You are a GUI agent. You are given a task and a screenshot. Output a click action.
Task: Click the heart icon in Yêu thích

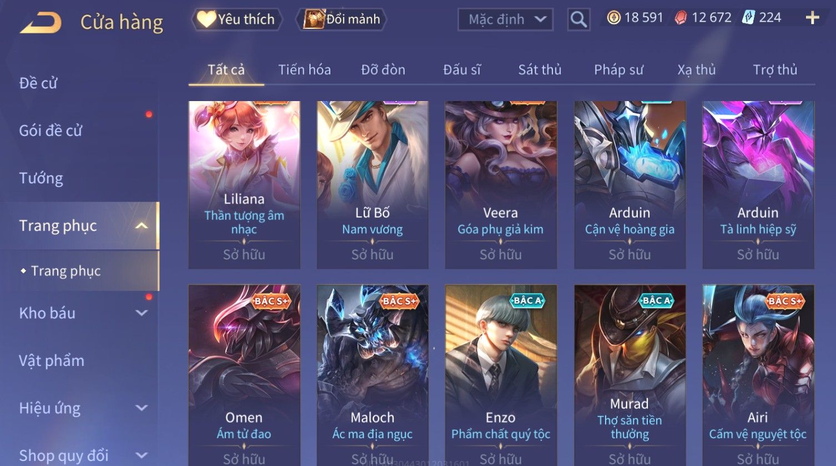(206, 19)
